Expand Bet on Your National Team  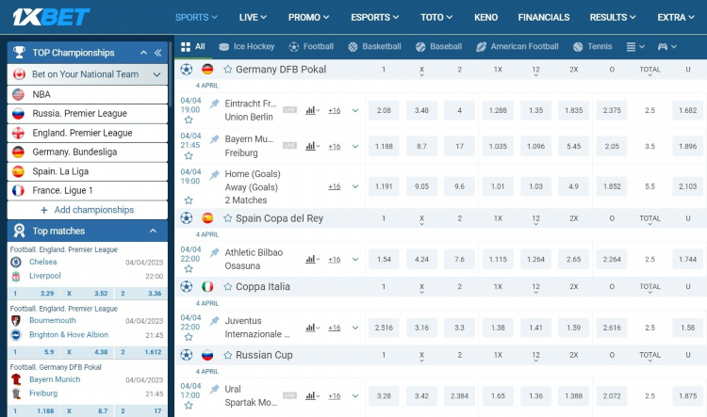(x=88, y=74)
